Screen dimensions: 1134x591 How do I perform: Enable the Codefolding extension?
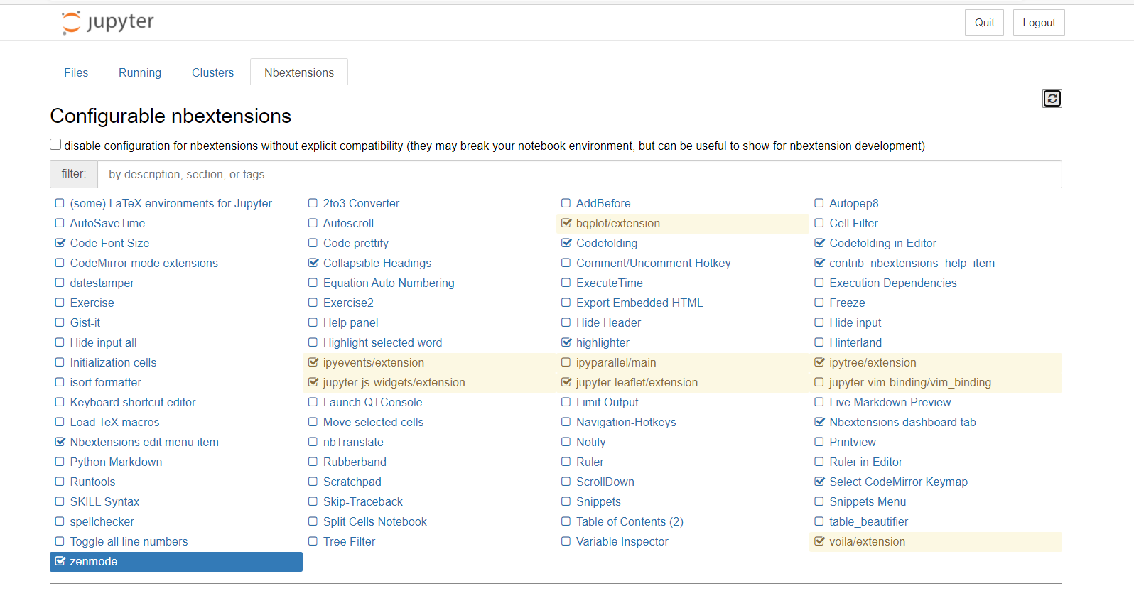(x=566, y=243)
